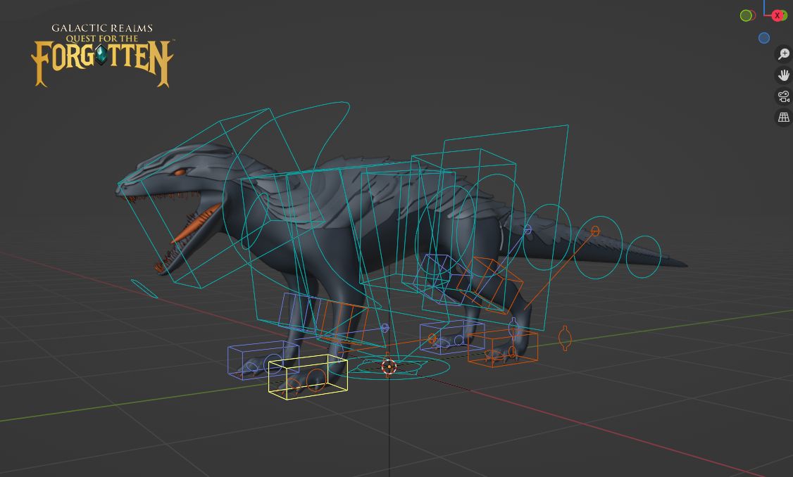Image resolution: width=793 pixels, height=477 pixels.
Task: Select the purple sphere rear leg pole target
Action: coord(527,230)
